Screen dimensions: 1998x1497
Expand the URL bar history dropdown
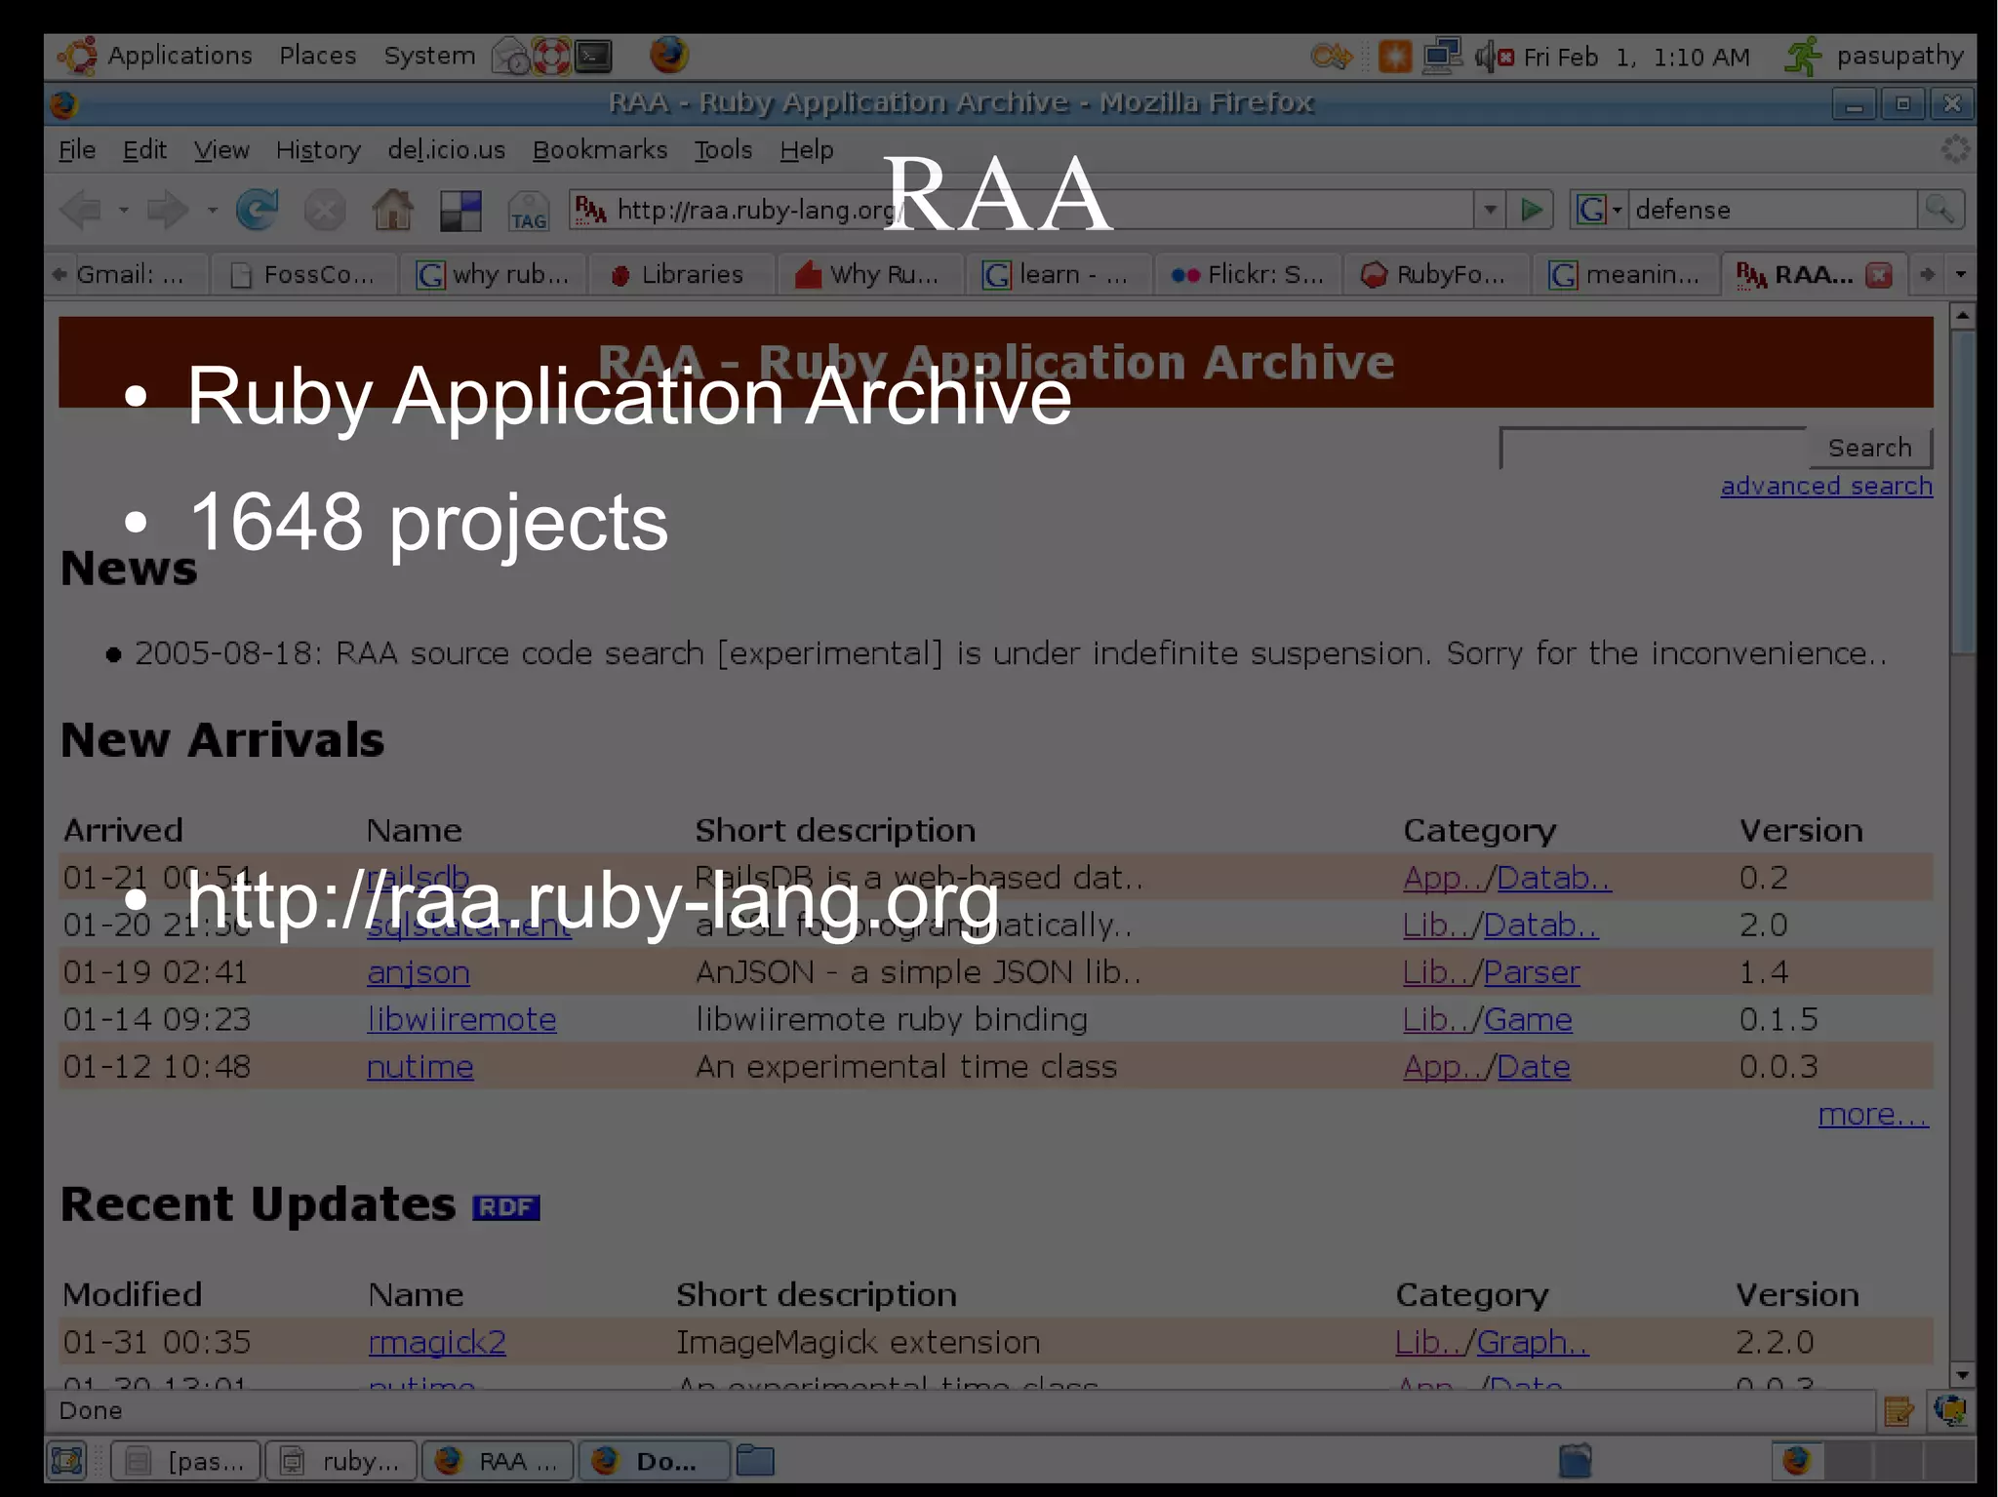[x=1489, y=210]
